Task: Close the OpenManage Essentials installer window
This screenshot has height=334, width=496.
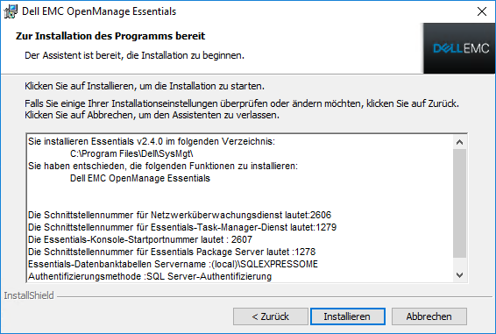Action: (x=482, y=11)
